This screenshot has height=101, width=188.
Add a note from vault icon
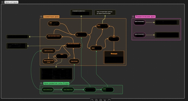tap(96, 100)
